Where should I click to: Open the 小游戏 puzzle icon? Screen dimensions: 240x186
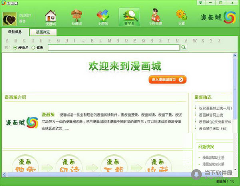coord(103,18)
